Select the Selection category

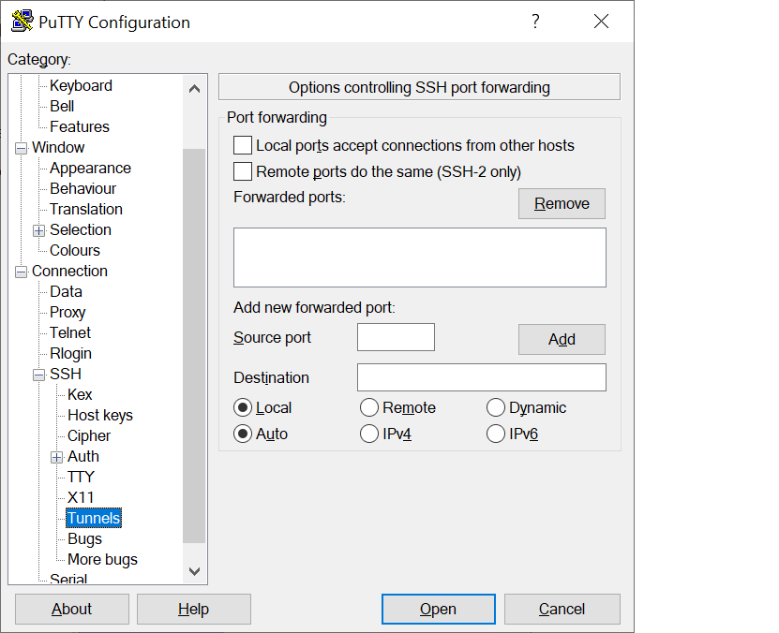tap(81, 229)
